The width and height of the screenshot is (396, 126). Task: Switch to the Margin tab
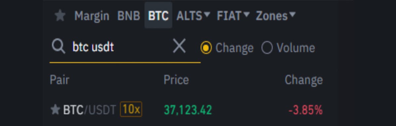click(92, 16)
